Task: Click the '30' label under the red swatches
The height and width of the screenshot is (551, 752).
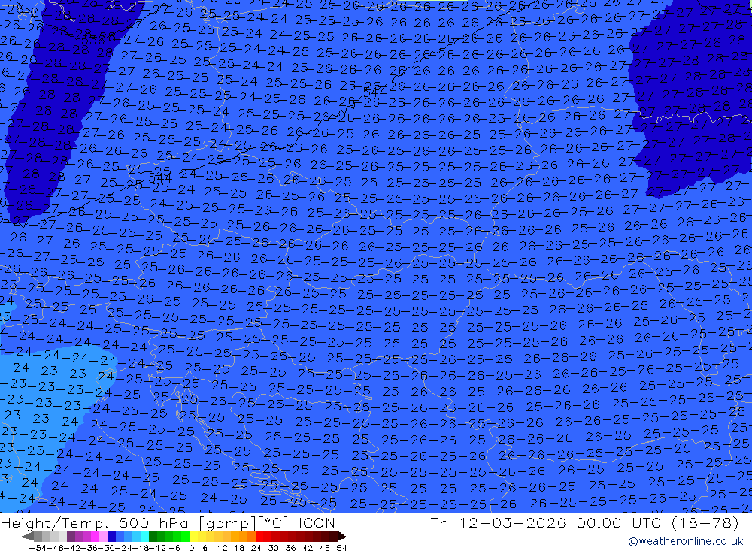Action: (x=274, y=548)
